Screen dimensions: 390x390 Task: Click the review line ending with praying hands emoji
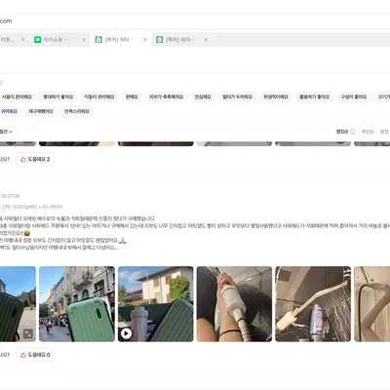point(62,241)
